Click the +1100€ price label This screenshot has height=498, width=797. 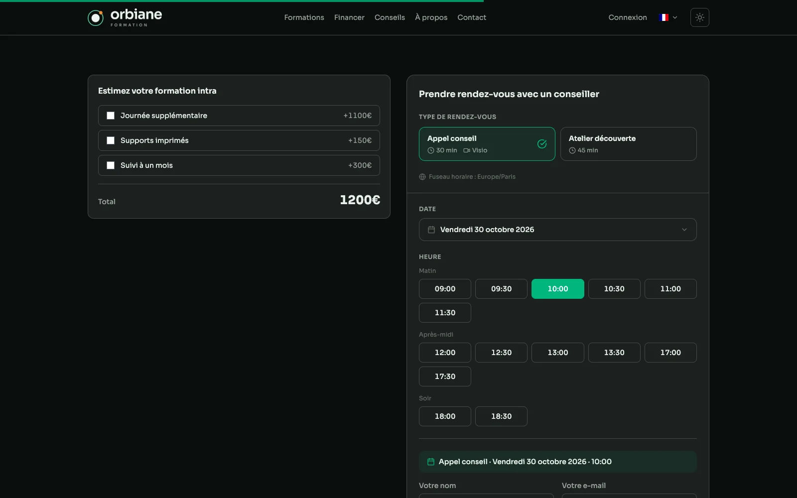click(357, 116)
